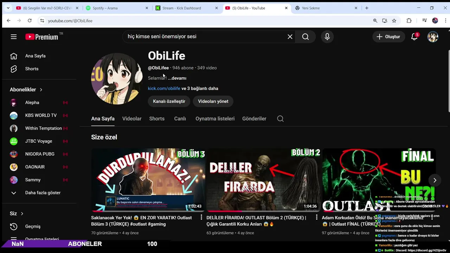Click the YouTube Premium logo
Viewport: 450px width, 253px height.
(42, 37)
